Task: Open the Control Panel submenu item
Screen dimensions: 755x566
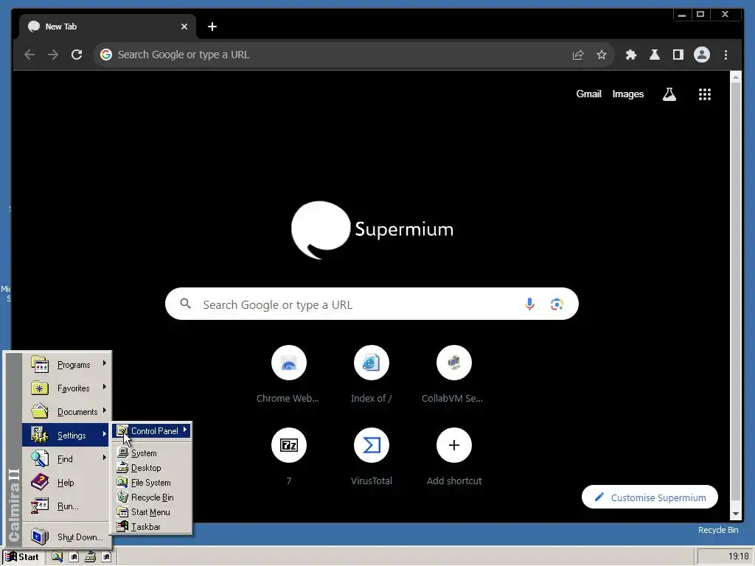Action: click(x=152, y=430)
